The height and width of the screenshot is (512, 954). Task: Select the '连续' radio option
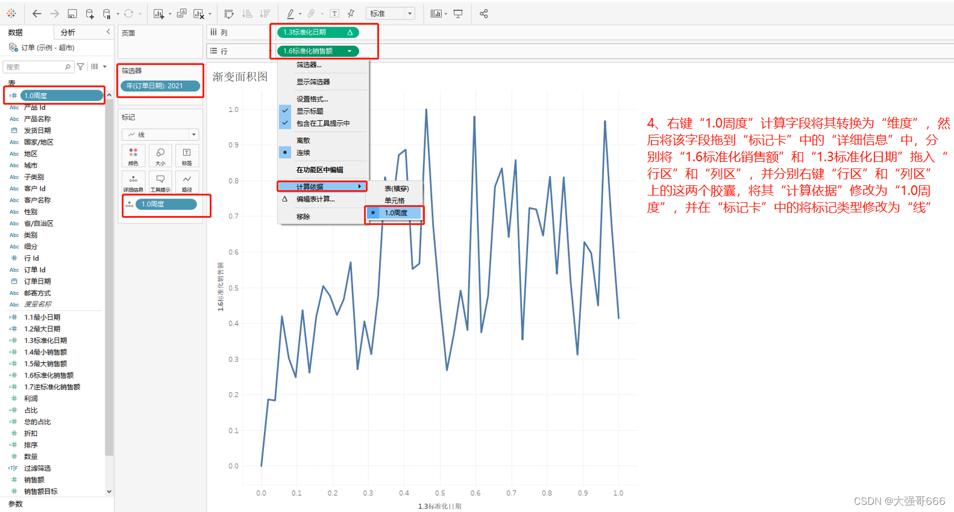(323, 153)
